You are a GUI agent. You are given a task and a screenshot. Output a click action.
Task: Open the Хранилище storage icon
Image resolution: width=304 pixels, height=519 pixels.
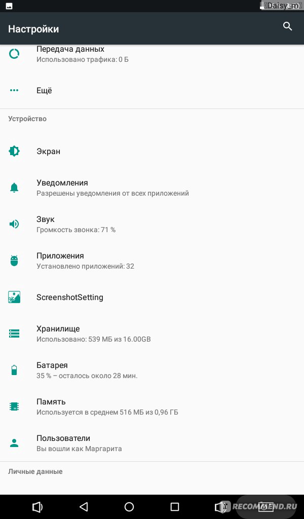click(x=14, y=333)
